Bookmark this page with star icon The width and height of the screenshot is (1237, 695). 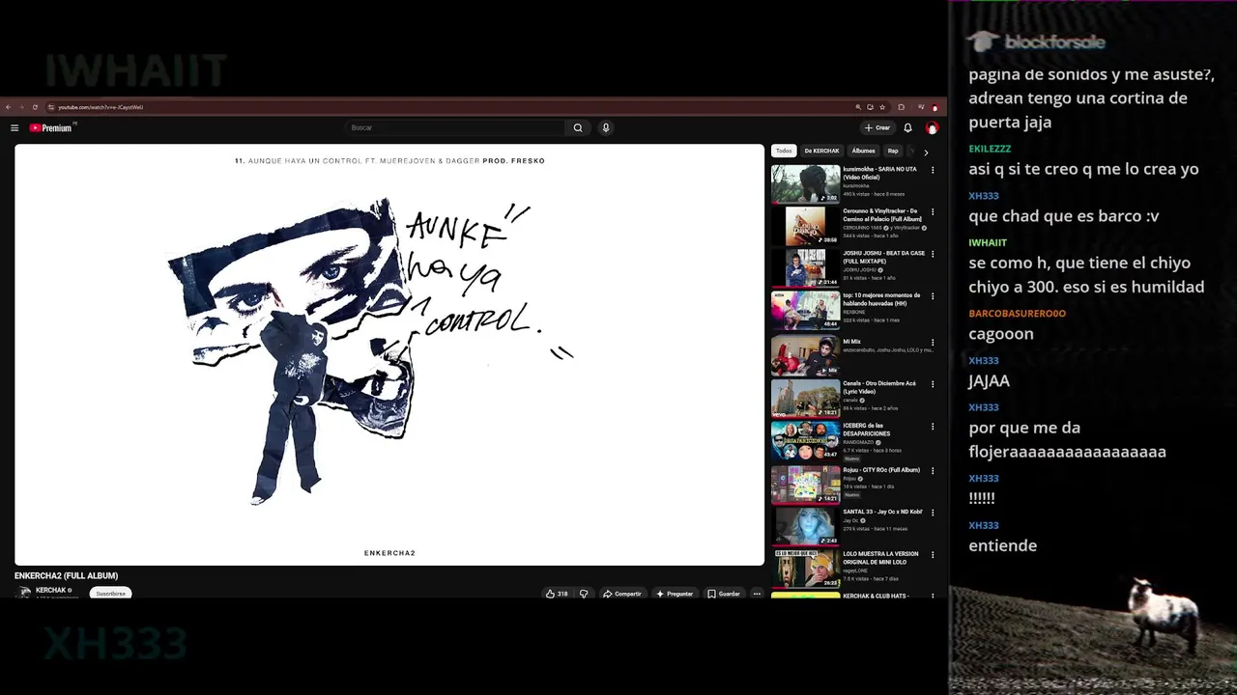pyautogui.click(x=882, y=107)
